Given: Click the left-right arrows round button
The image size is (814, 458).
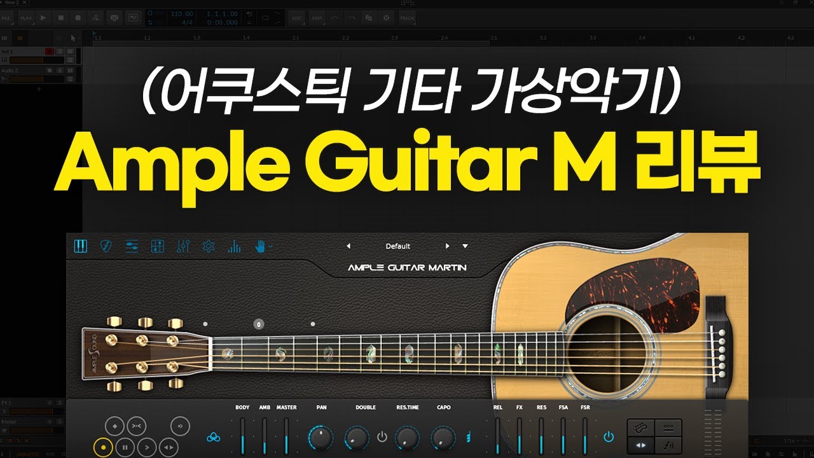Looking at the screenshot, I should click(x=169, y=447).
